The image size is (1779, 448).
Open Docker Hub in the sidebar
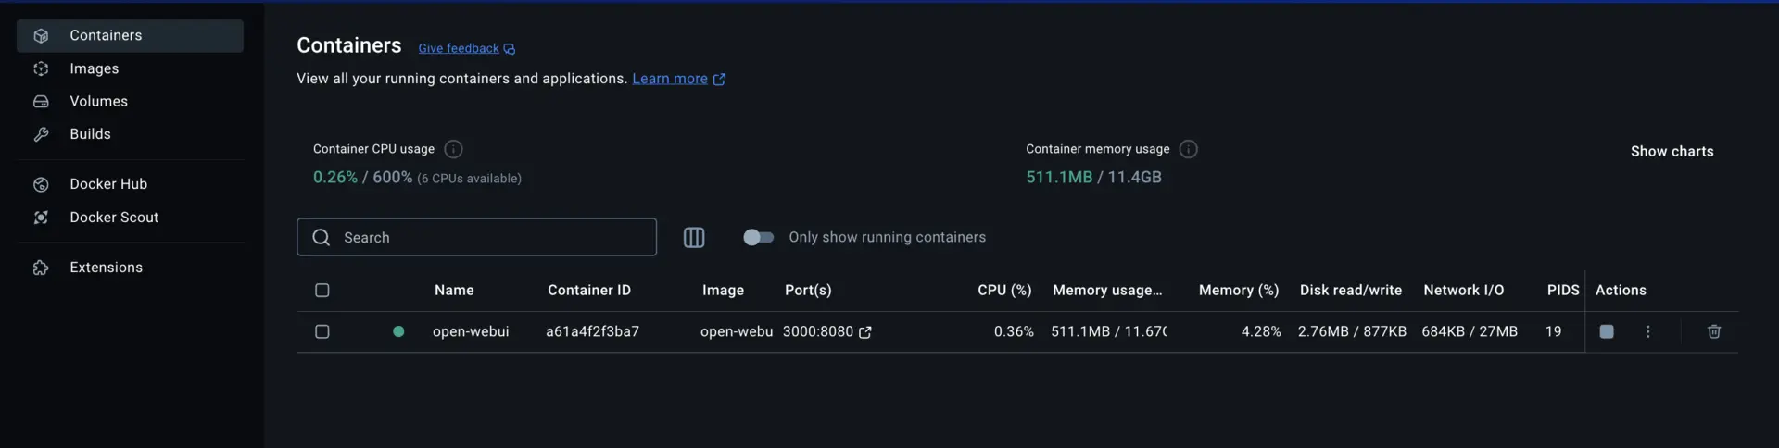coord(130,184)
